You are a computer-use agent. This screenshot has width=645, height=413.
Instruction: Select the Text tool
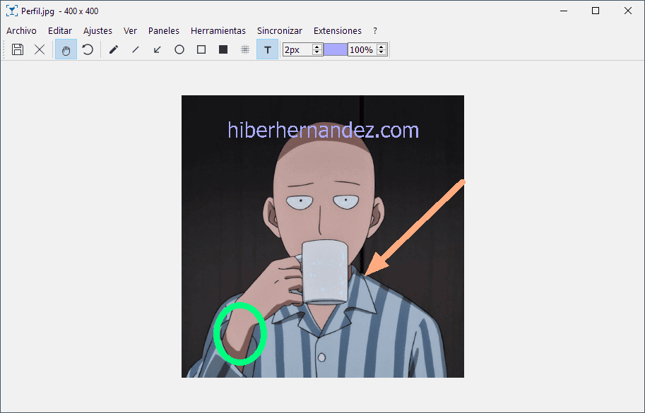point(267,49)
